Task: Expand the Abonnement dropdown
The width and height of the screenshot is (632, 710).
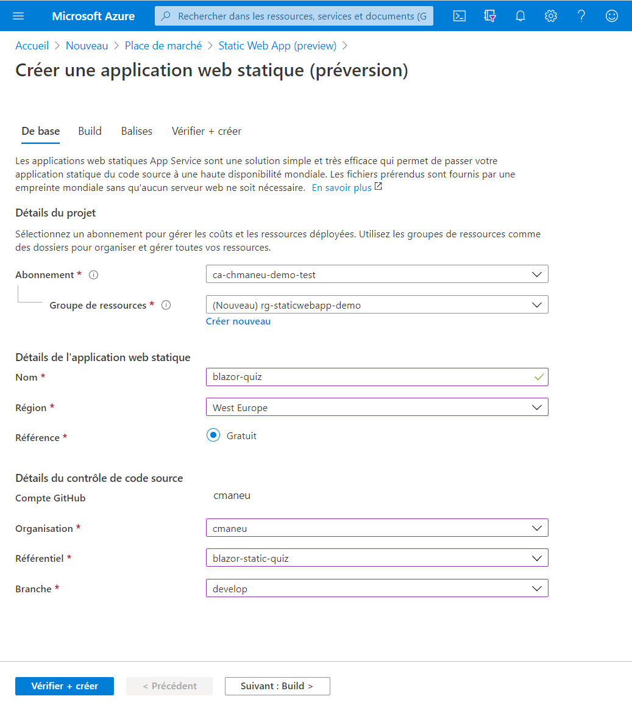Action: click(377, 274)
